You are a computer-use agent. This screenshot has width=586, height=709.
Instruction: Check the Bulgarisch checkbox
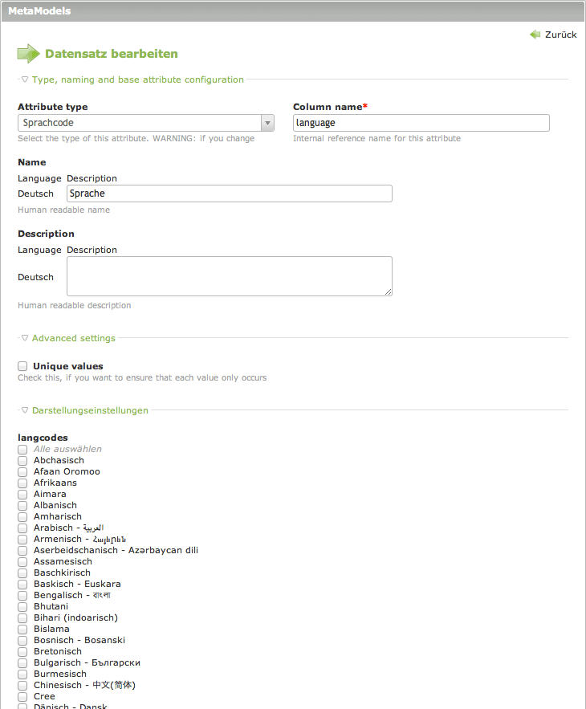click(x=22, y=663)
